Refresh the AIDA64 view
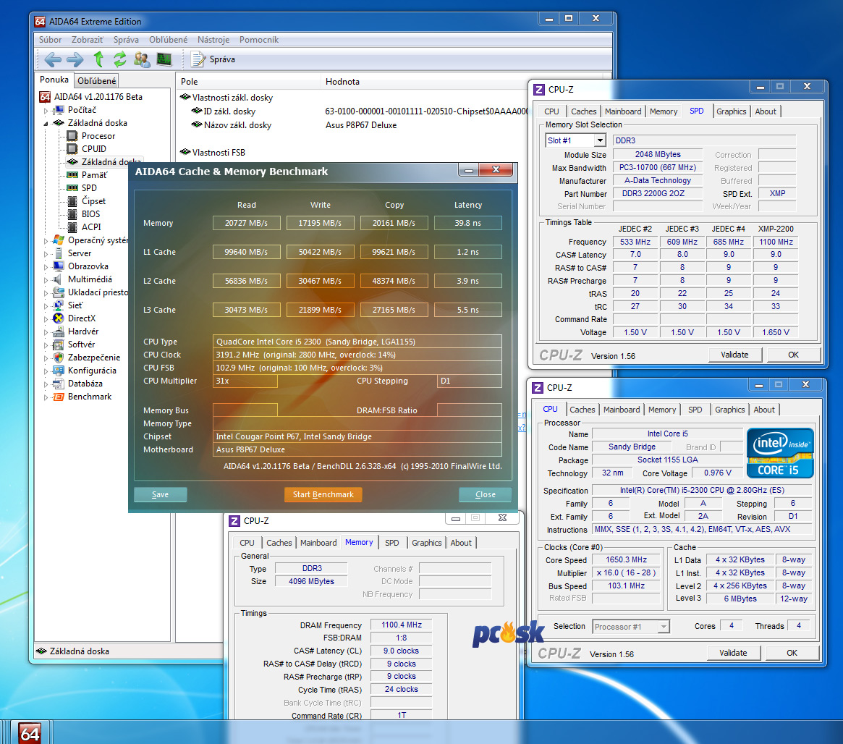The image size is (843, 744). [120, 59]
